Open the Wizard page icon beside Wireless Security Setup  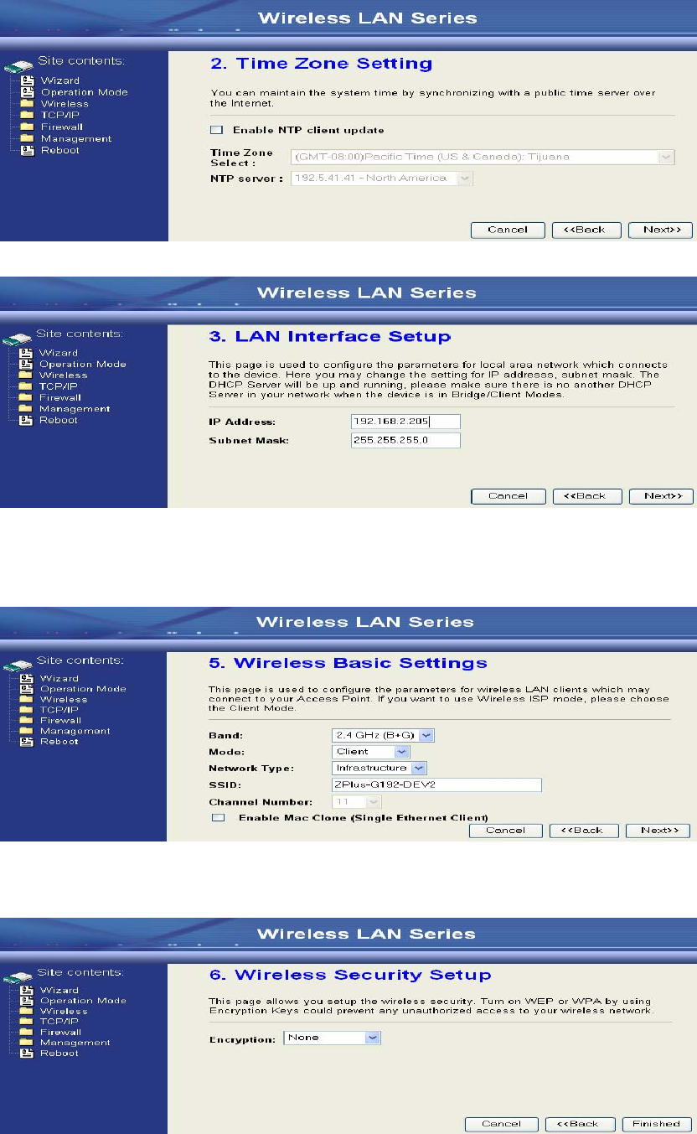pos(27,990)
